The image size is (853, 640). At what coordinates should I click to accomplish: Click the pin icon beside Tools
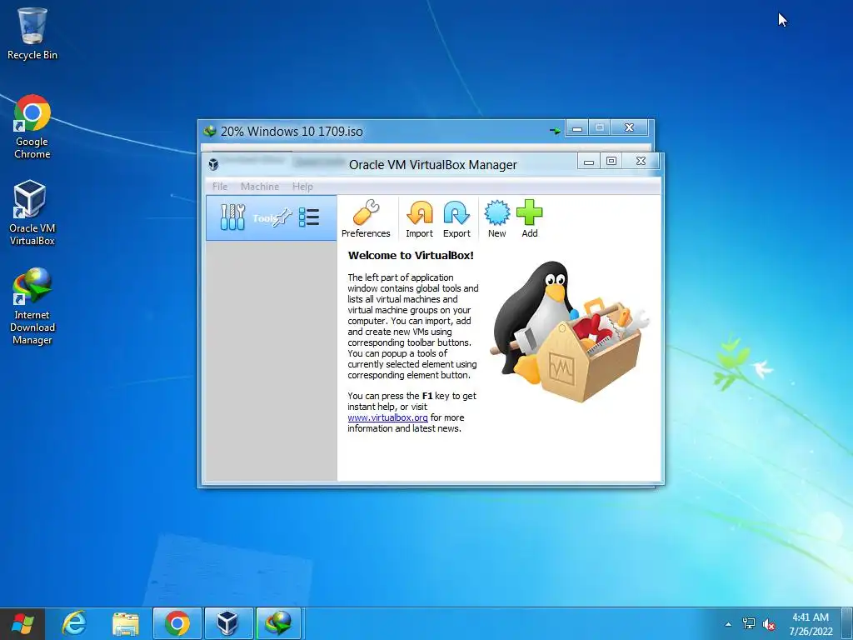click(283, 217)
